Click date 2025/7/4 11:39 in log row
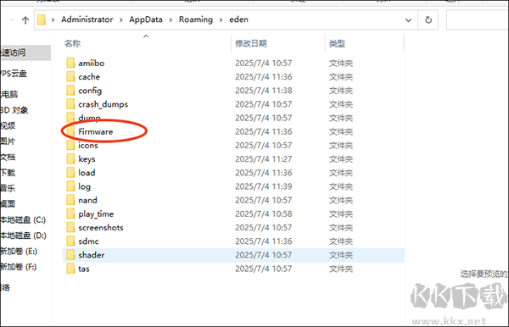 click(x=264, y=186)
